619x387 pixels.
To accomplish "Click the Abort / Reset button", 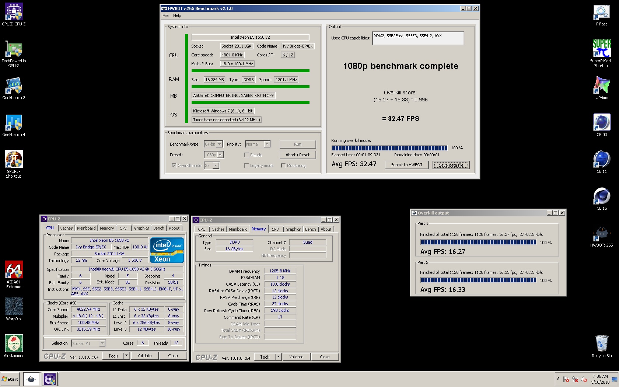I will [x=298, y=155].
